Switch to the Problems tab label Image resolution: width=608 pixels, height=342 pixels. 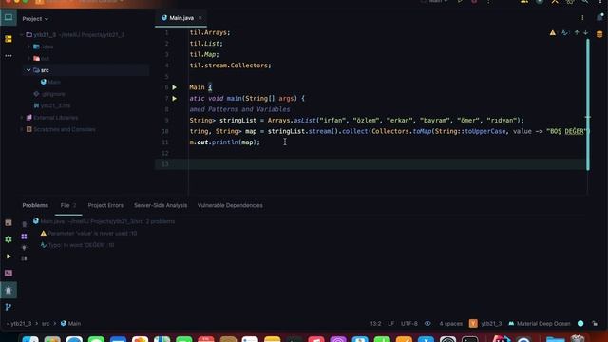pyautogui.click(x=35, y=205)
